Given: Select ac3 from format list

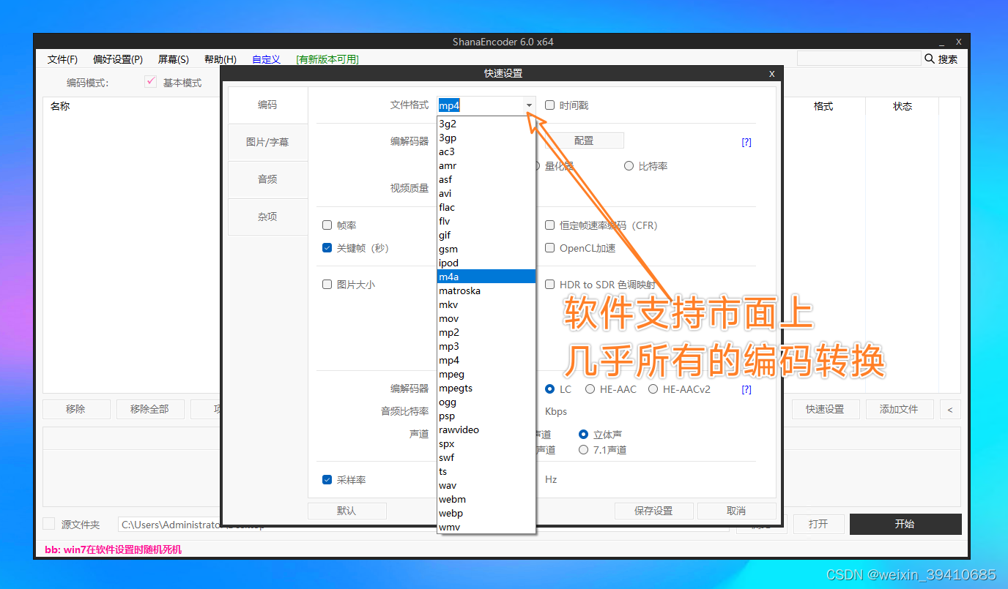Looking at the screenshot, I should pos(486,151).
